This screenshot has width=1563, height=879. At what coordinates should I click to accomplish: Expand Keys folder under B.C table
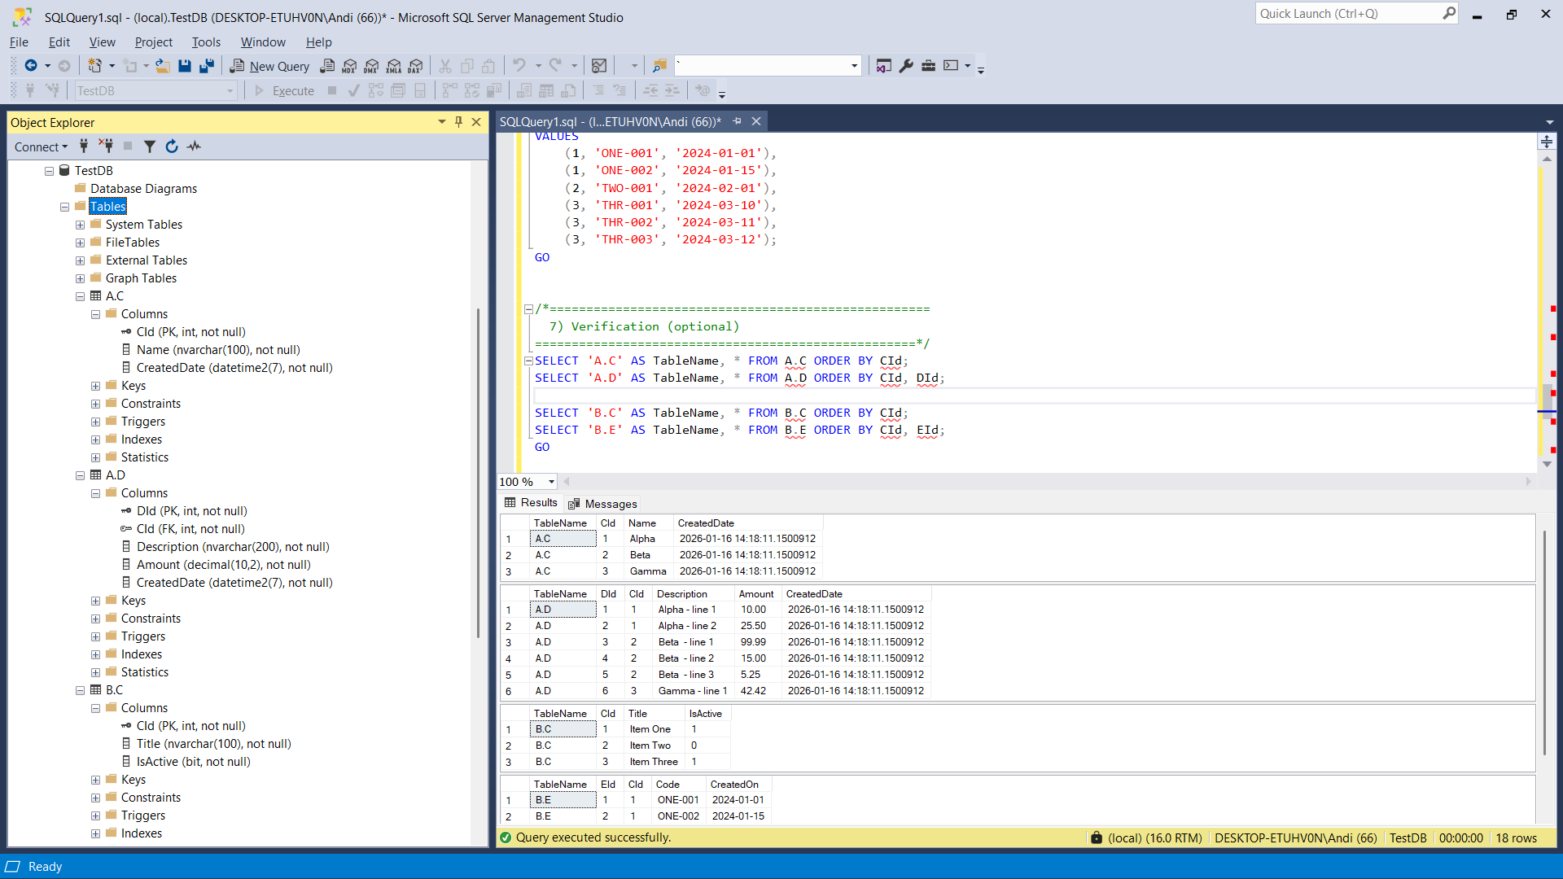96,780
